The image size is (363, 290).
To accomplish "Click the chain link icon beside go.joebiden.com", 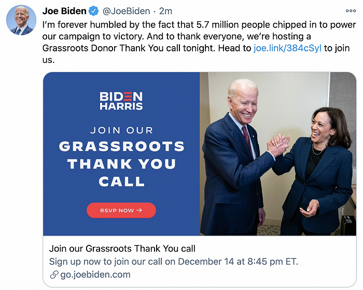I will (x=54, y=275).
